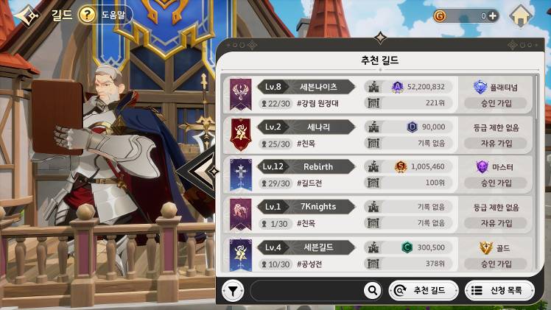Request 승인 가입 for 세븐길드
Image resolution: width=551 pixels, height=310 pixels.
[x=496, y=264]
